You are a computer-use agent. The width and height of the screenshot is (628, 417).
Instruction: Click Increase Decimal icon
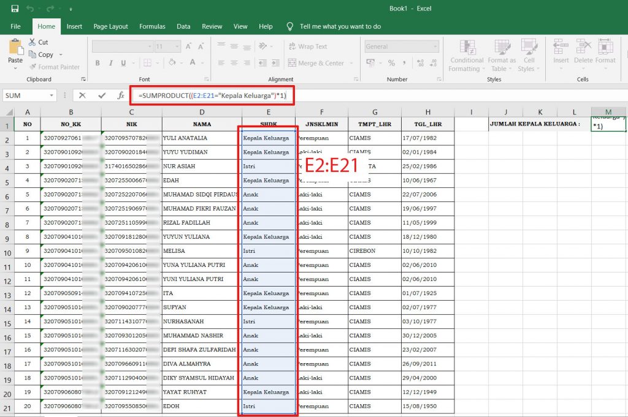420,63
